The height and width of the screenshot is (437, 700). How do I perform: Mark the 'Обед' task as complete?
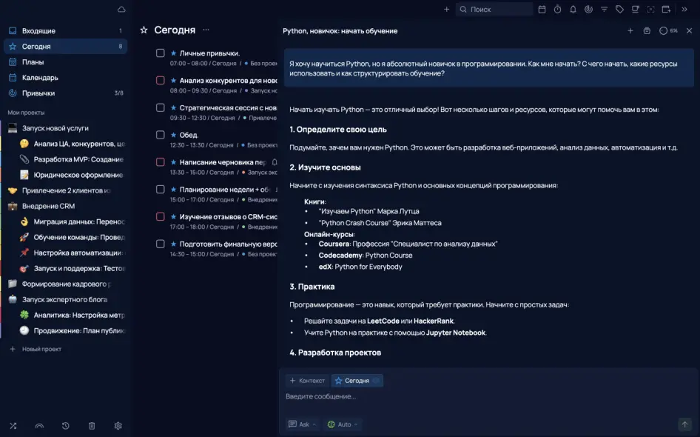tap(160, 135)
